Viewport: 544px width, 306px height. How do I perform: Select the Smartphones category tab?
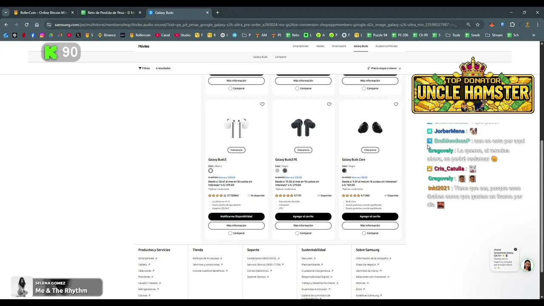(300, 46)
